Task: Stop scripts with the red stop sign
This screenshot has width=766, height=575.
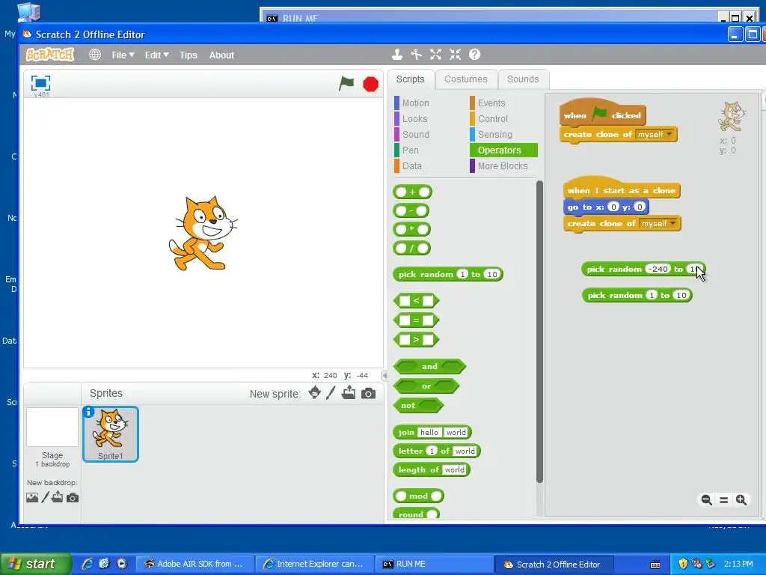Action: coord(371,84)
